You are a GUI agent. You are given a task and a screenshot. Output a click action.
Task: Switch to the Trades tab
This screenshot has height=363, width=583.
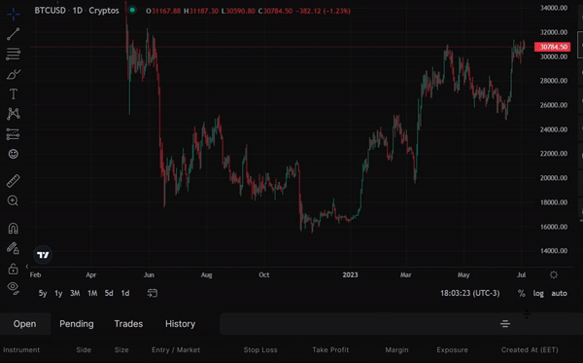click(128, 324)
